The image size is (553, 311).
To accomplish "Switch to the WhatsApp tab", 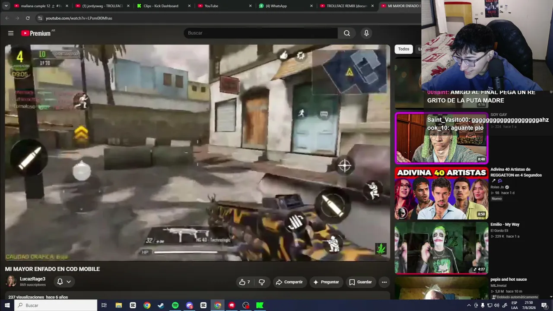I will 285,6.
